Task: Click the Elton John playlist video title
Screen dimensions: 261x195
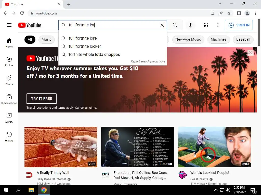Action: point(140,175)
